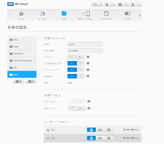
Task: Click the WD Cloud logo
Action: (18, 4)
